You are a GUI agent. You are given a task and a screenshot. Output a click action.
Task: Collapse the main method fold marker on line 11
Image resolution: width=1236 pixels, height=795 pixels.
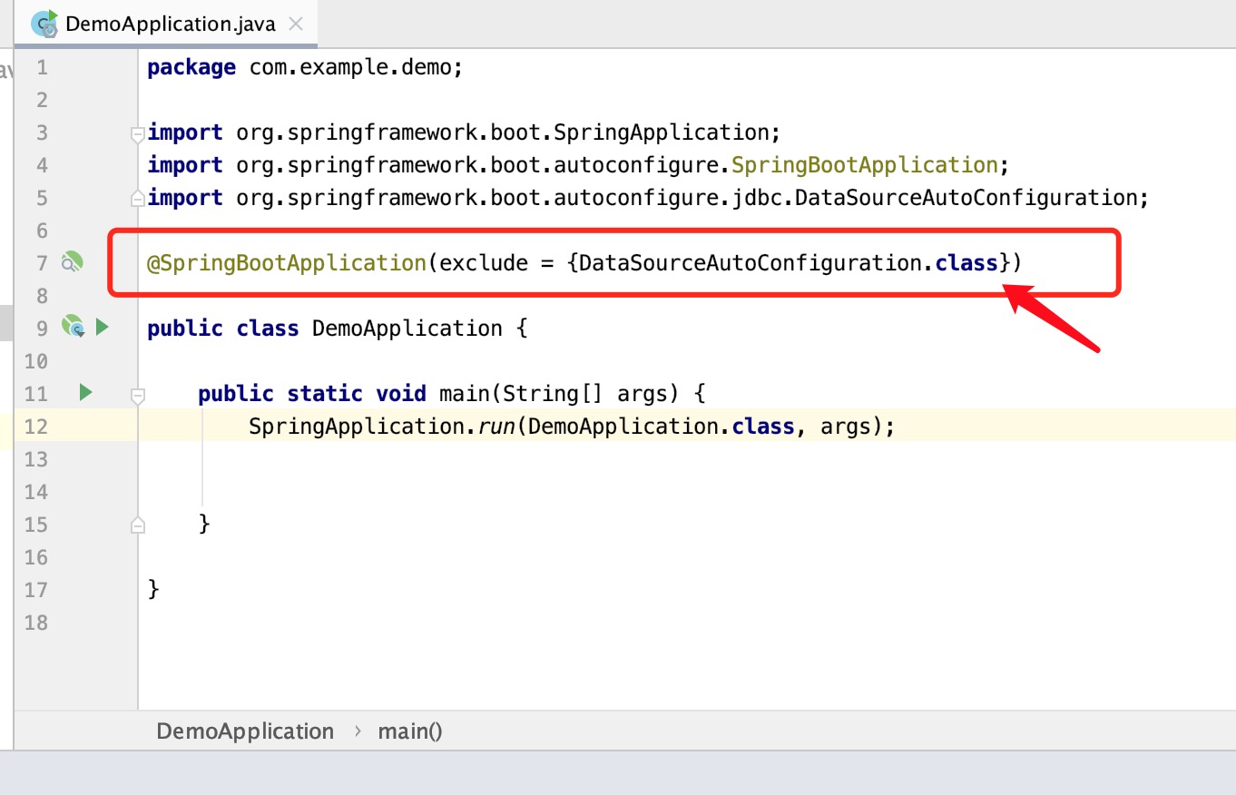point(138,395)
